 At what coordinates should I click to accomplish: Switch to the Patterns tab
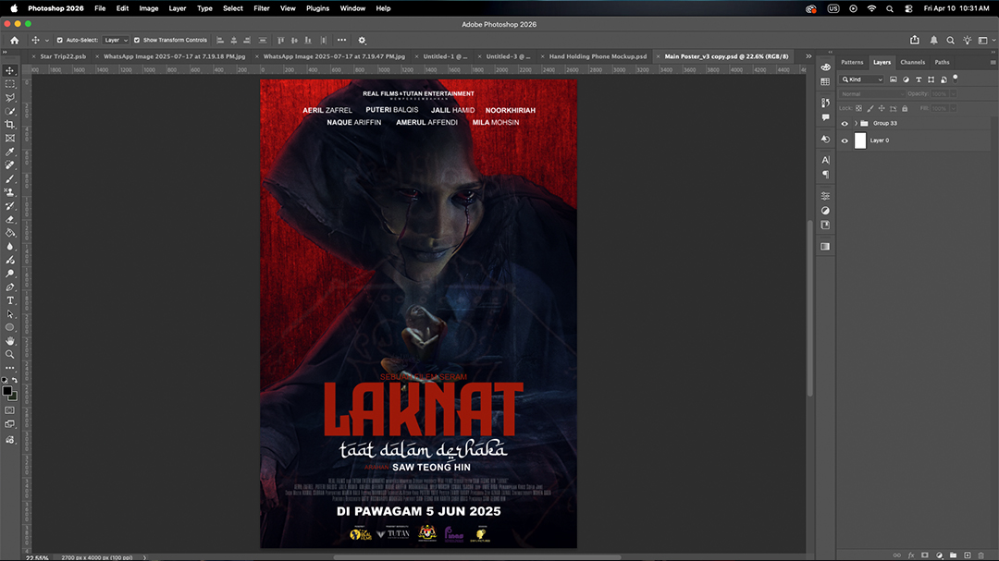852,63
